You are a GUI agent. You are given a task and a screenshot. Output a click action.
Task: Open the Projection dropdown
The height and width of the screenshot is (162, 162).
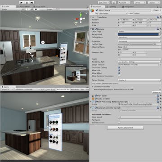click(139, 41)
